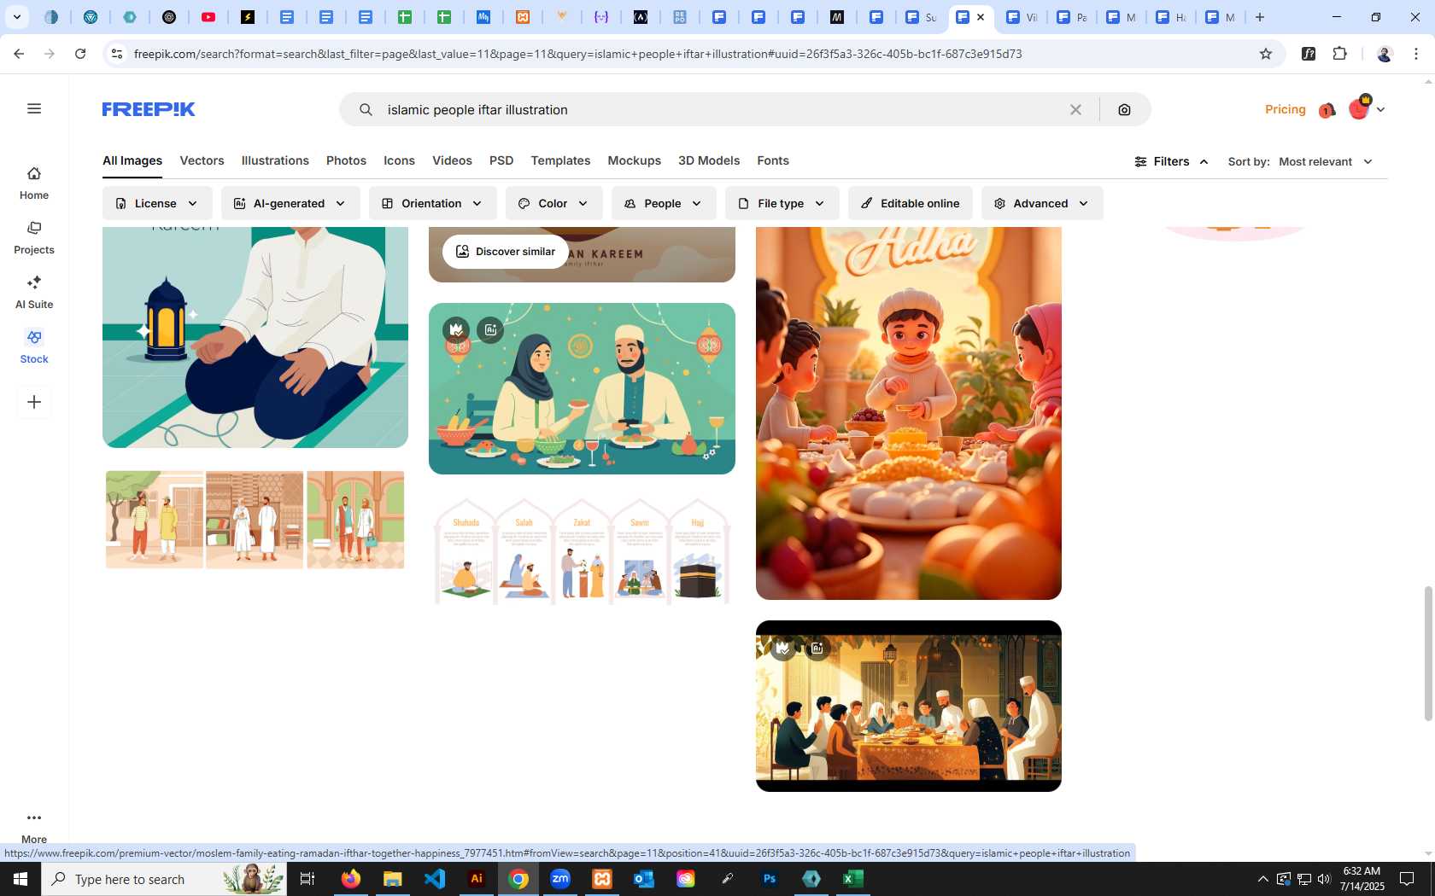The height and width of the screenshot is (896, 1435).
Task: Switch to Mockups tab
Action: 634,160
